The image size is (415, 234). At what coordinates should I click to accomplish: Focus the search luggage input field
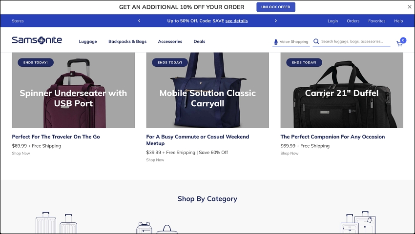(x=355, y=41)
